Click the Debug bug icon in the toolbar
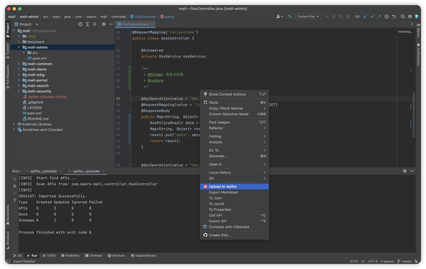The height and width of the screenshot is (269, 426). click(334, 17)
